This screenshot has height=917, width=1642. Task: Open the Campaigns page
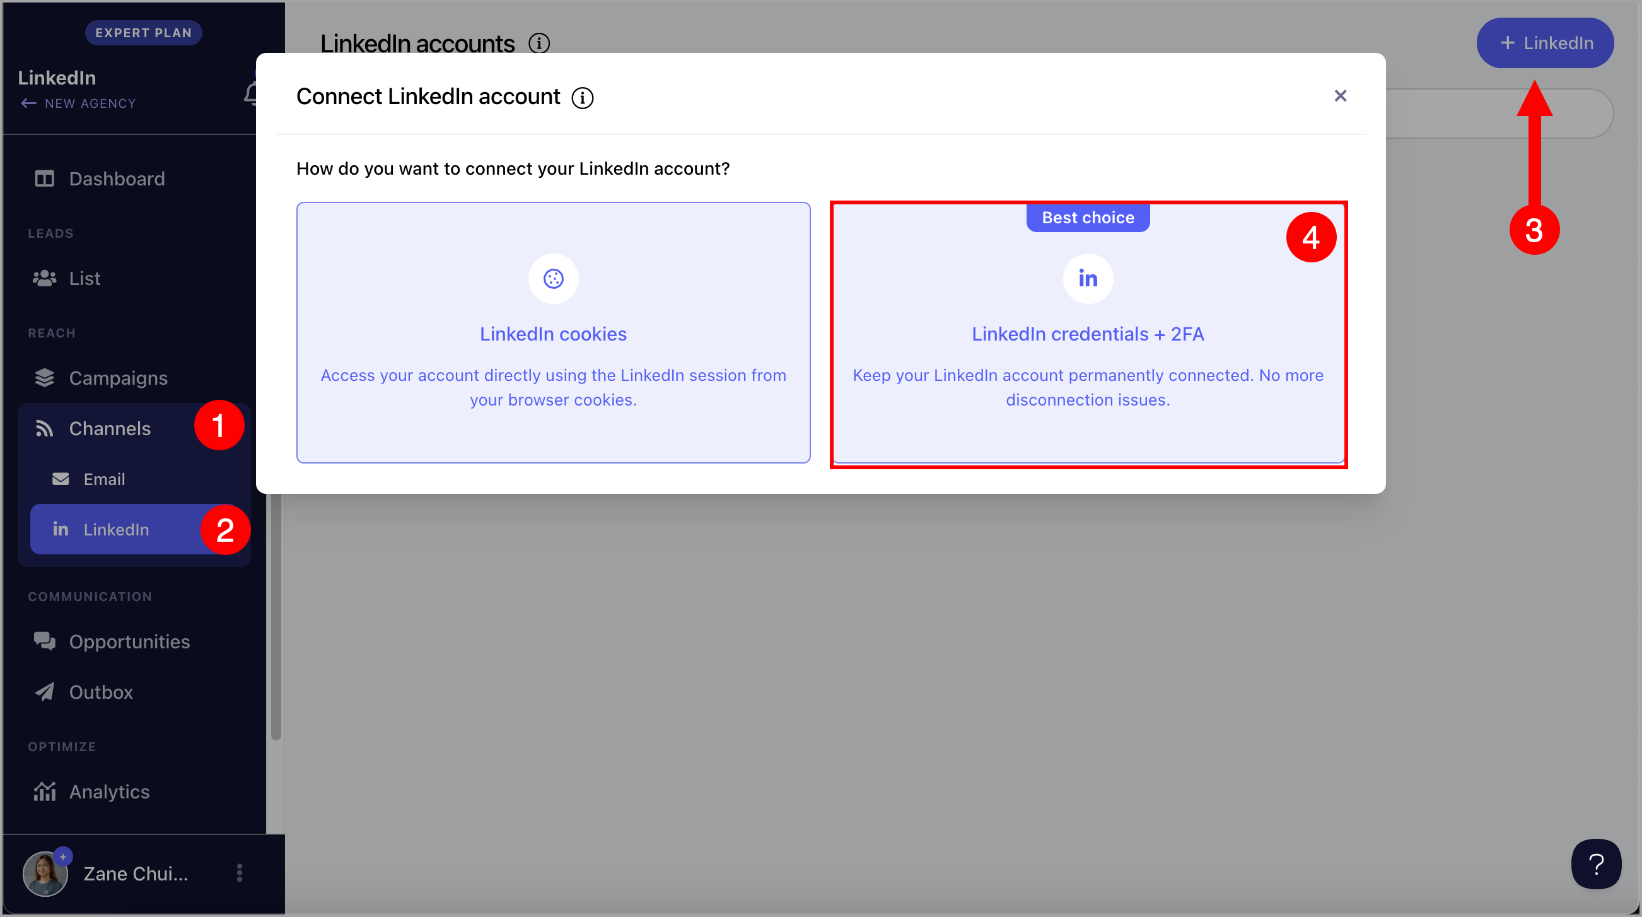click(x=134, y=378)
